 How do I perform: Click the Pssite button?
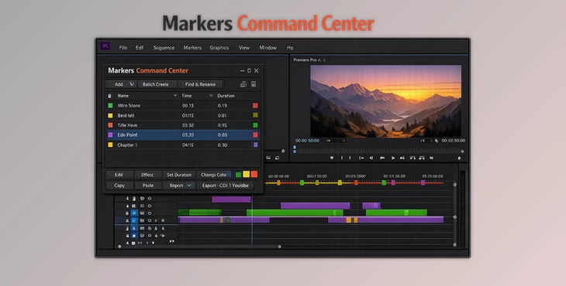pyautogui.click(x=147, y=186)
